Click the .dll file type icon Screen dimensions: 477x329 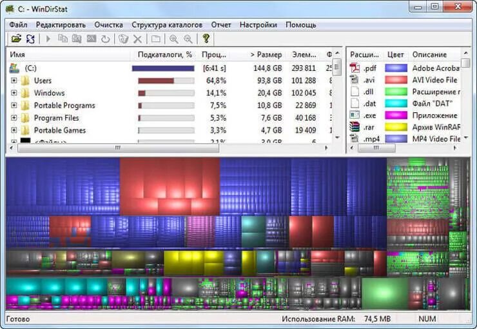click(x=355, y=92)
